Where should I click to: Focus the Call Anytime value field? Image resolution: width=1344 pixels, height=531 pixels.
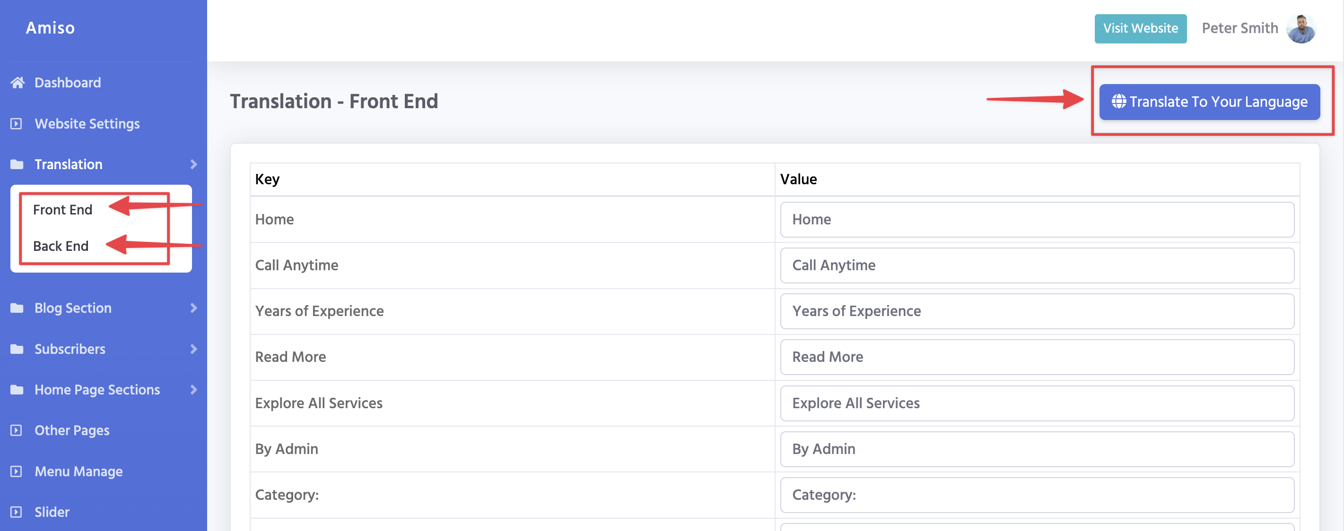tap(1037, 265)
